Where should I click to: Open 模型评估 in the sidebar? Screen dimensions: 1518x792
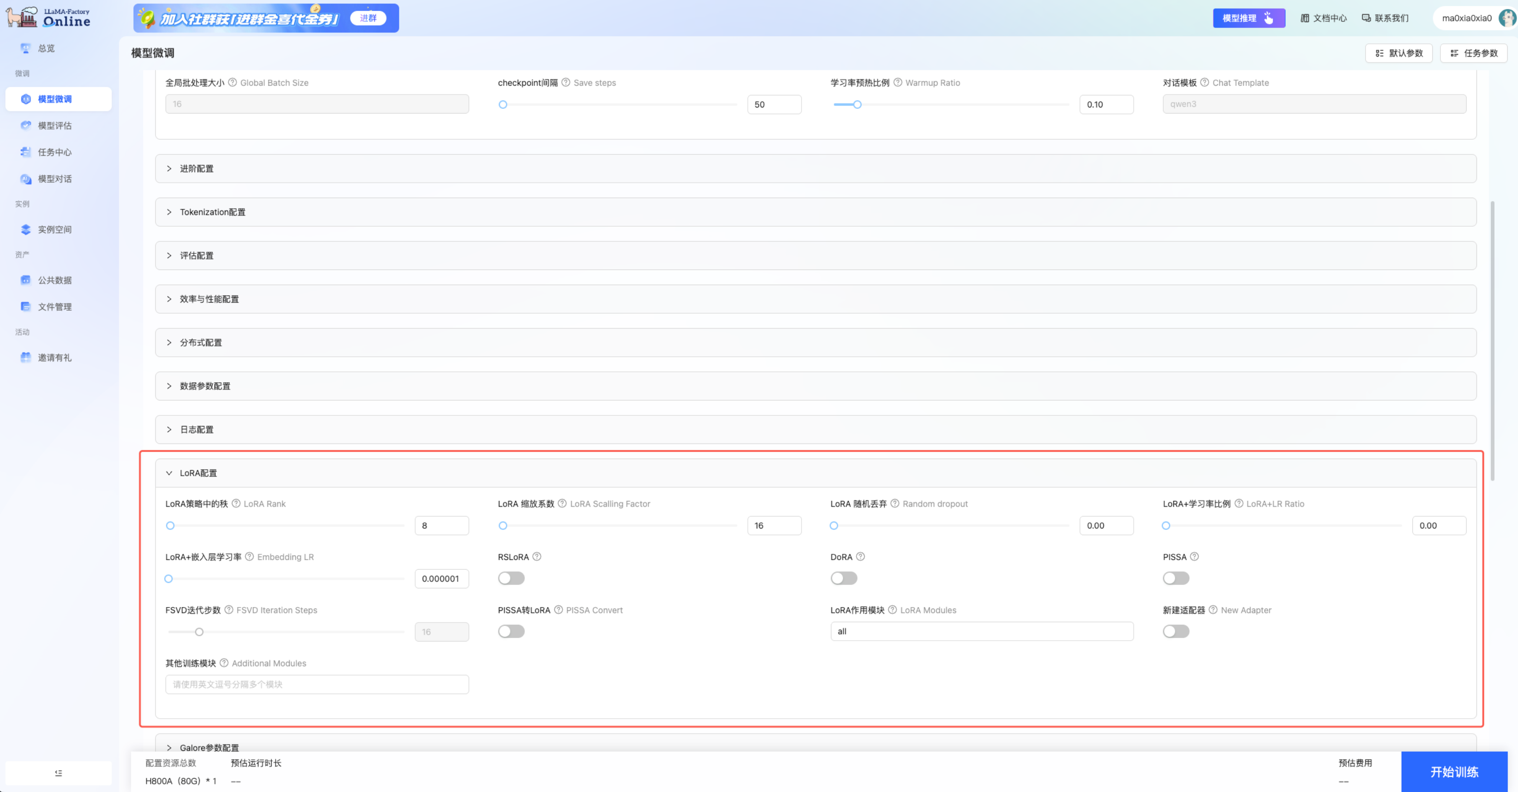click(55, 126)
